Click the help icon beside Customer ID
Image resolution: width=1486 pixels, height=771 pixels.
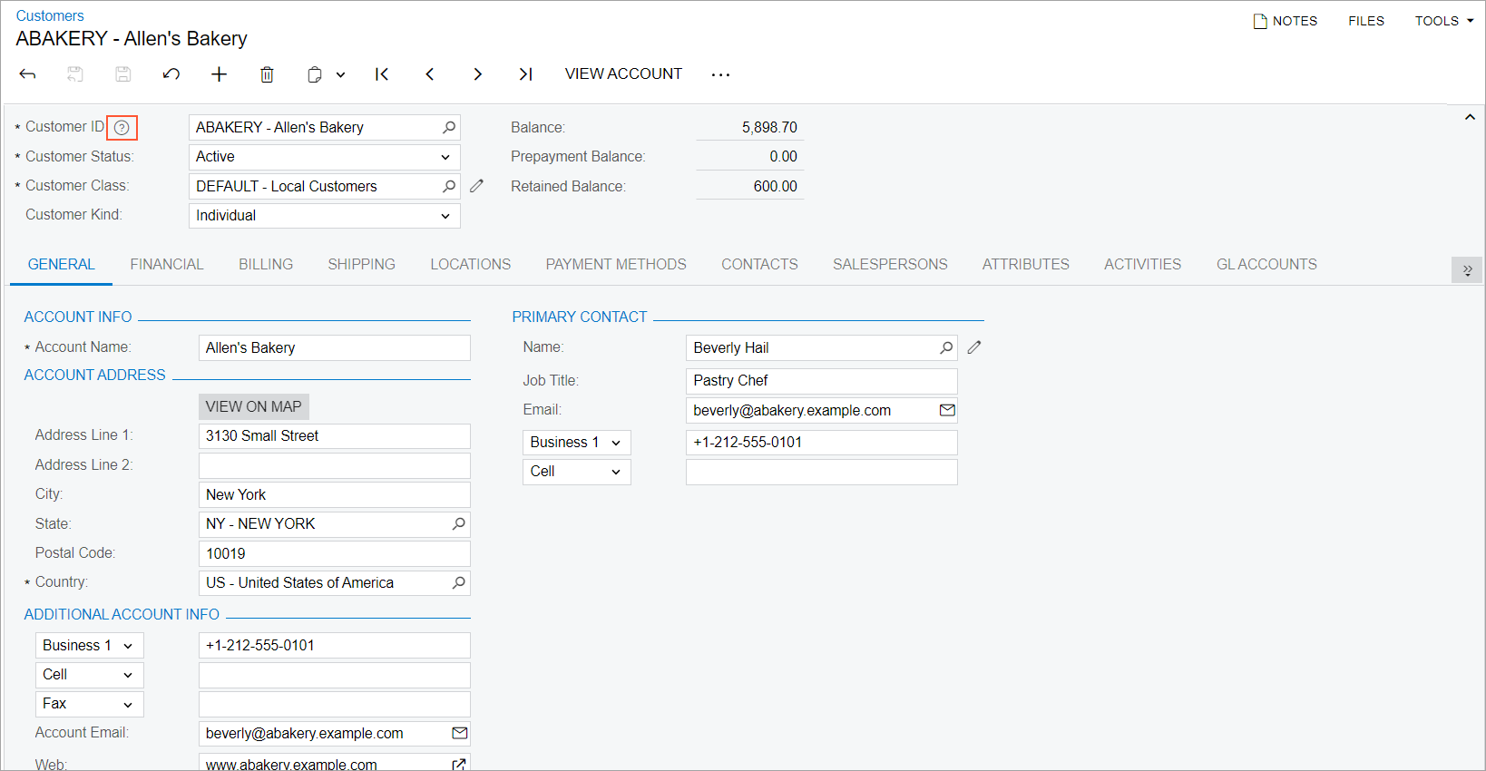pos(122,128)
